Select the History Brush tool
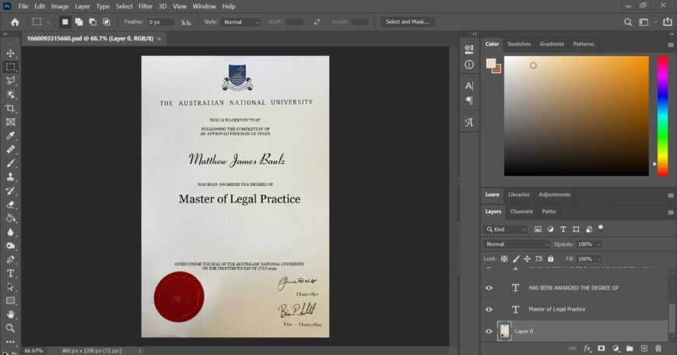The height and width of the screenshot is (355, 677). coord(10,191)
